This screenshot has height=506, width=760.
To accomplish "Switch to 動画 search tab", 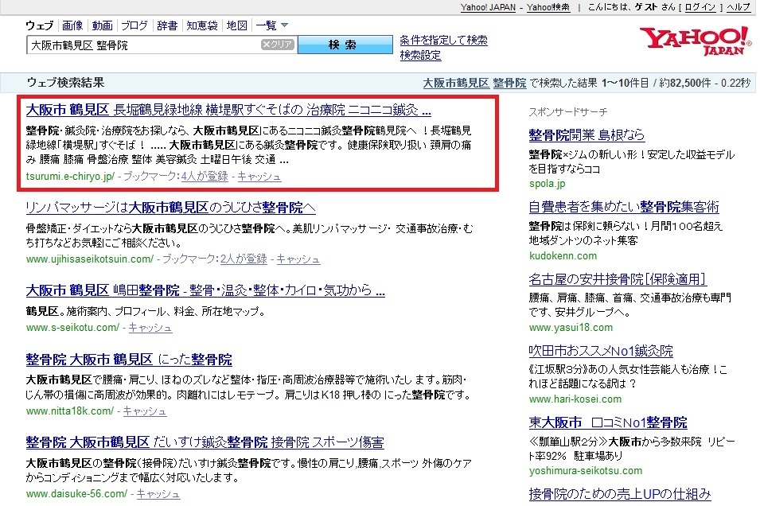I will tap(103, 25).
